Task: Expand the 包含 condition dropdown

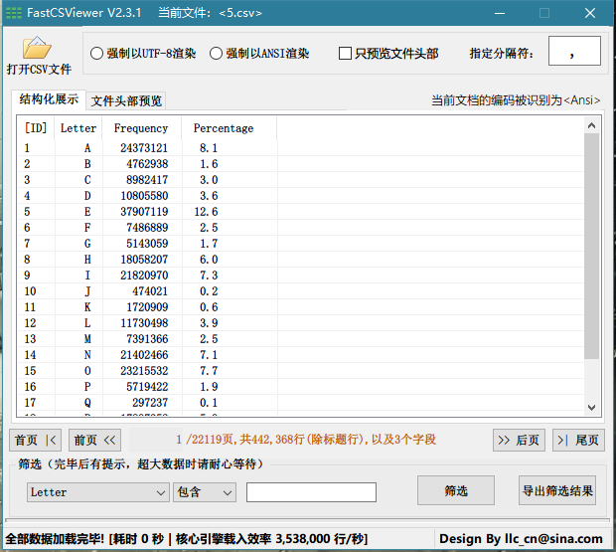Action: (x=205, y=492)
